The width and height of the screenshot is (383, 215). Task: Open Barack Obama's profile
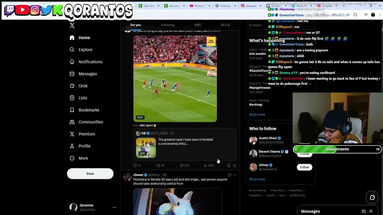(269, 152)
